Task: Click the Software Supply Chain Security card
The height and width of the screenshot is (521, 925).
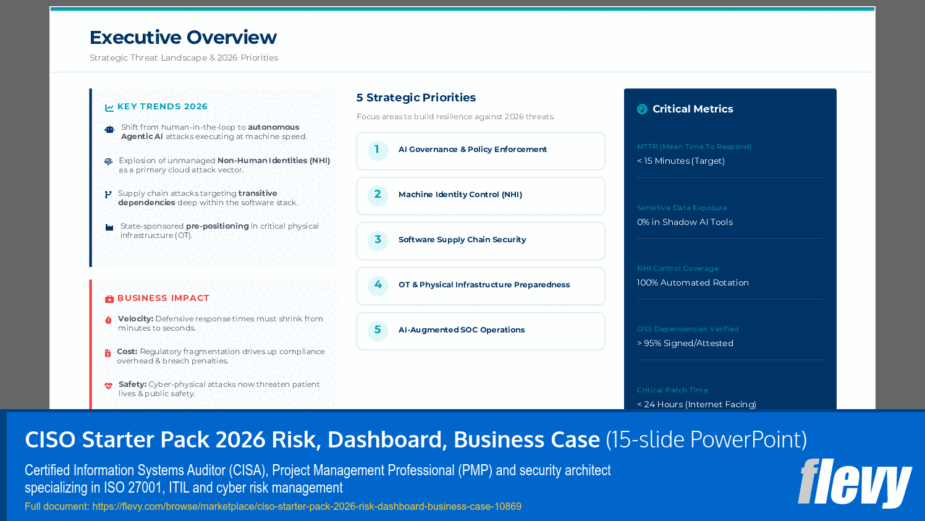Action: 481,241
